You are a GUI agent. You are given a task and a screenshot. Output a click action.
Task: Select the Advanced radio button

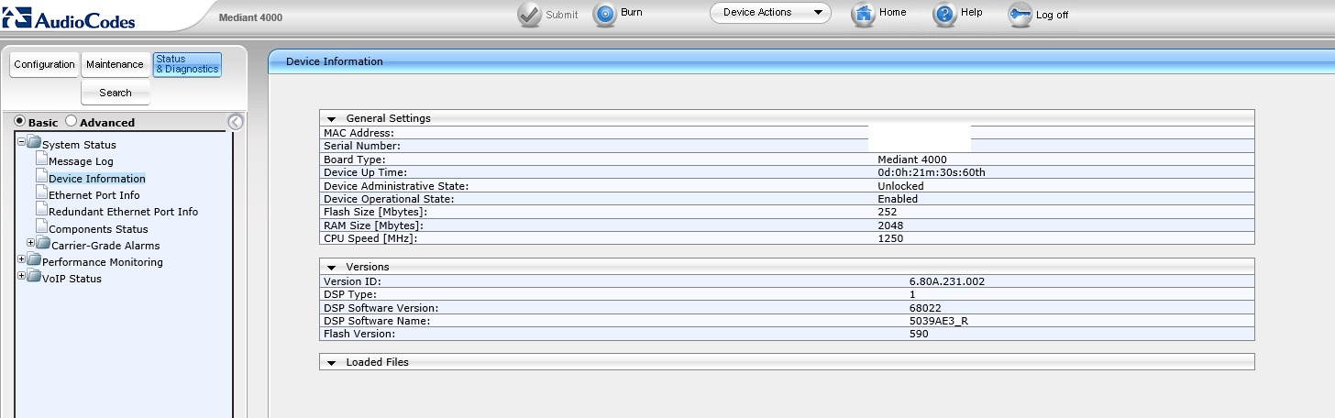tap(72, 121)
